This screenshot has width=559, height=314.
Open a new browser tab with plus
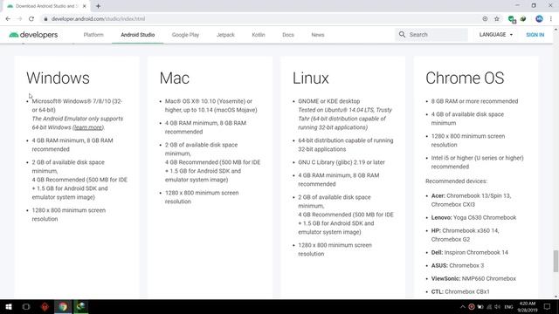click(98, 6)
